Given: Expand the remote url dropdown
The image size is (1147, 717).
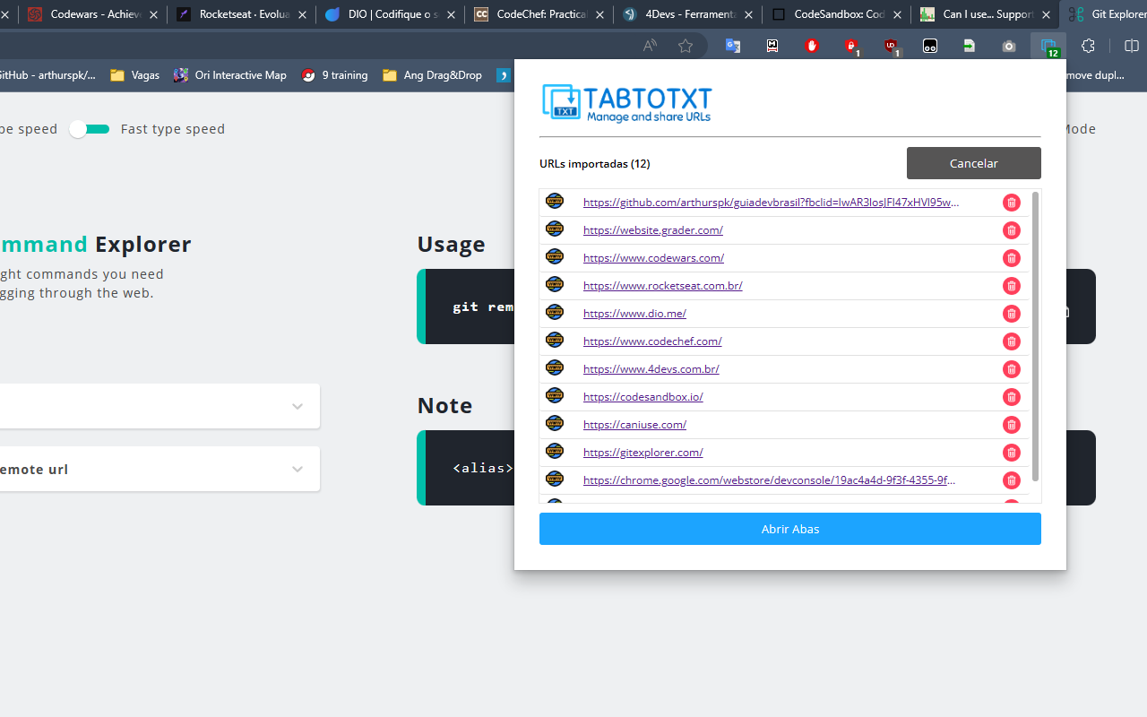Looking at the screenshot, I should click(298, 469).
